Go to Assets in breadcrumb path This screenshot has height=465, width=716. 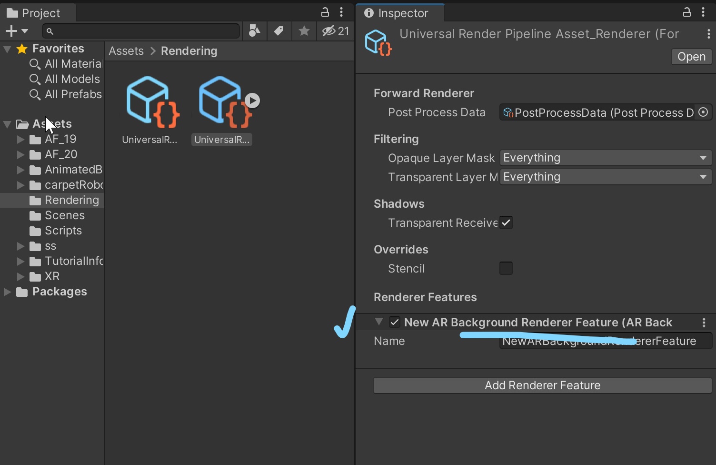tap(126, 51)
